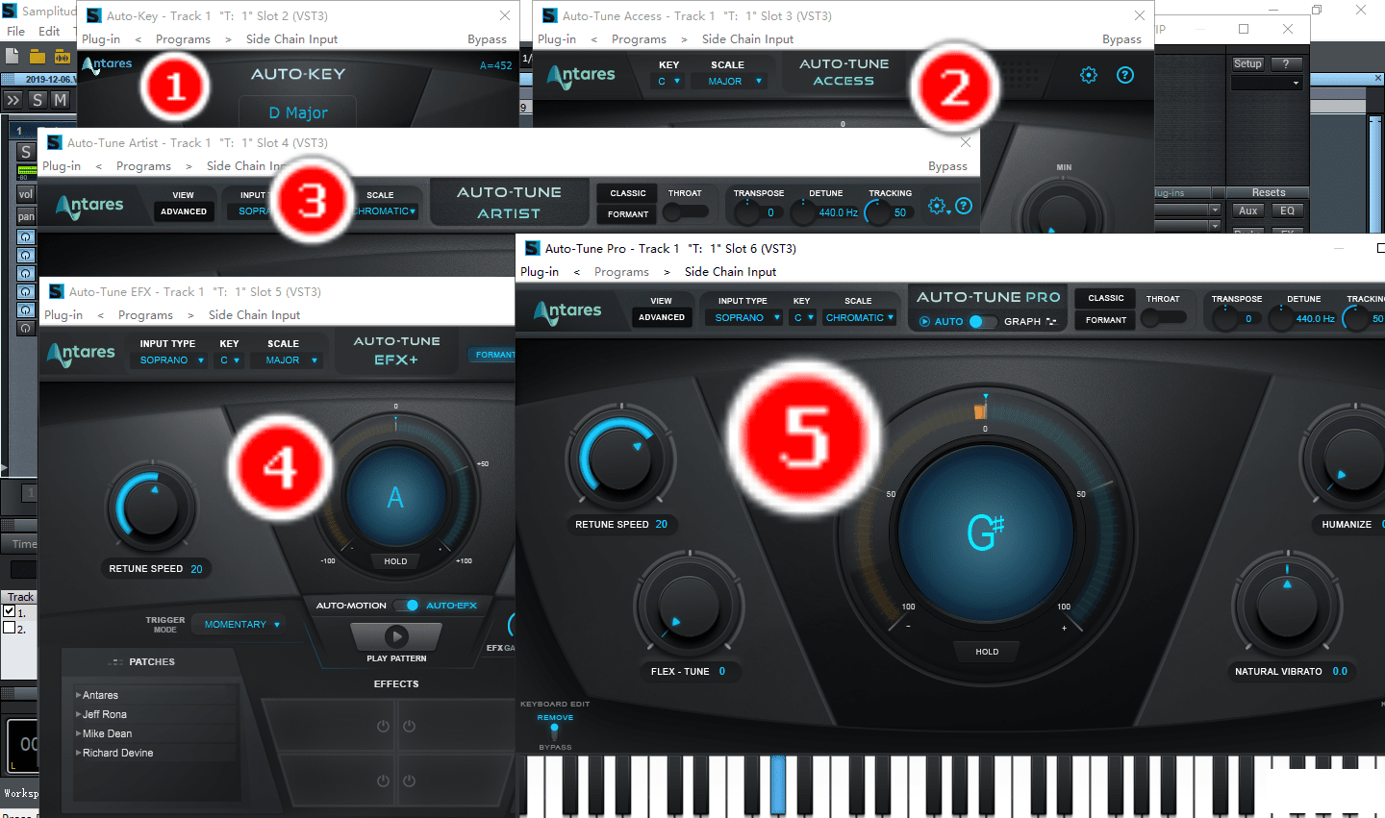Click Graph mode icon in Auto-Tune Pro
The image size is (1385, 818).
point(1051,322)
